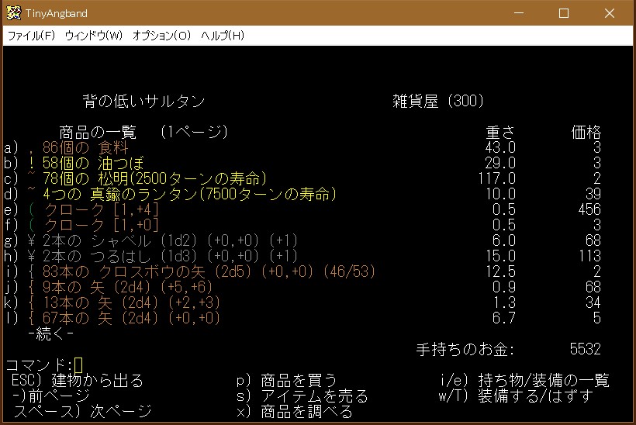Select the クロスボウの矢 bolts entry
Screen dimensions: 636x425
coord(209,271)
